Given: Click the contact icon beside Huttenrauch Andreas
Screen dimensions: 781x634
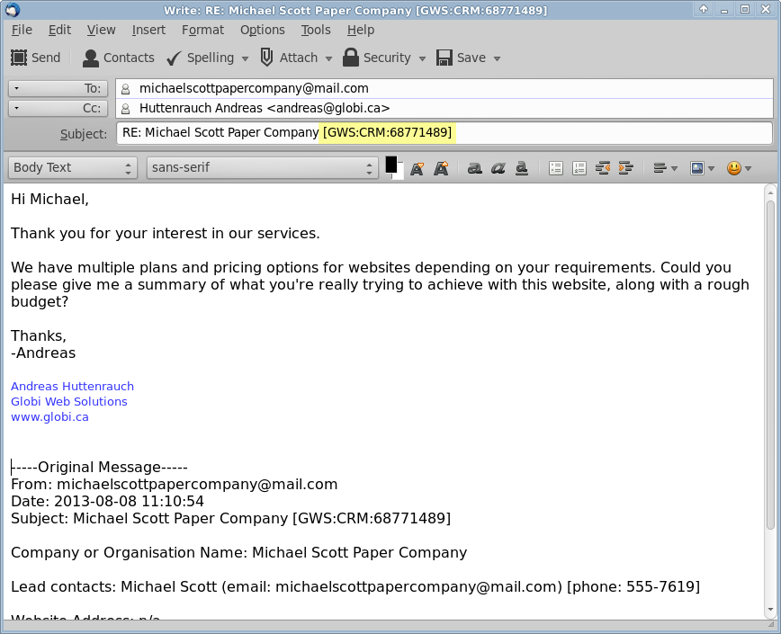Looking at the screenshot, I should pyautogui.click(x=126, y=109).
